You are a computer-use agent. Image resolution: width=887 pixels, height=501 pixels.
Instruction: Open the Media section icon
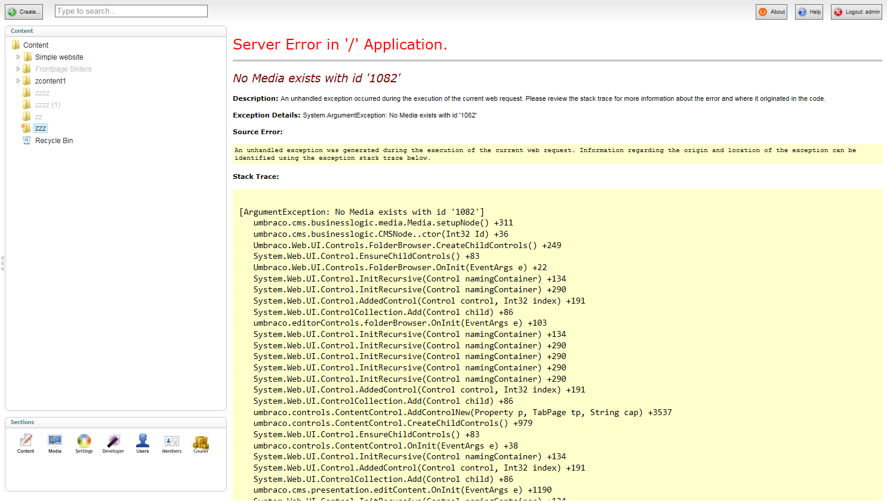click(55, 441)
